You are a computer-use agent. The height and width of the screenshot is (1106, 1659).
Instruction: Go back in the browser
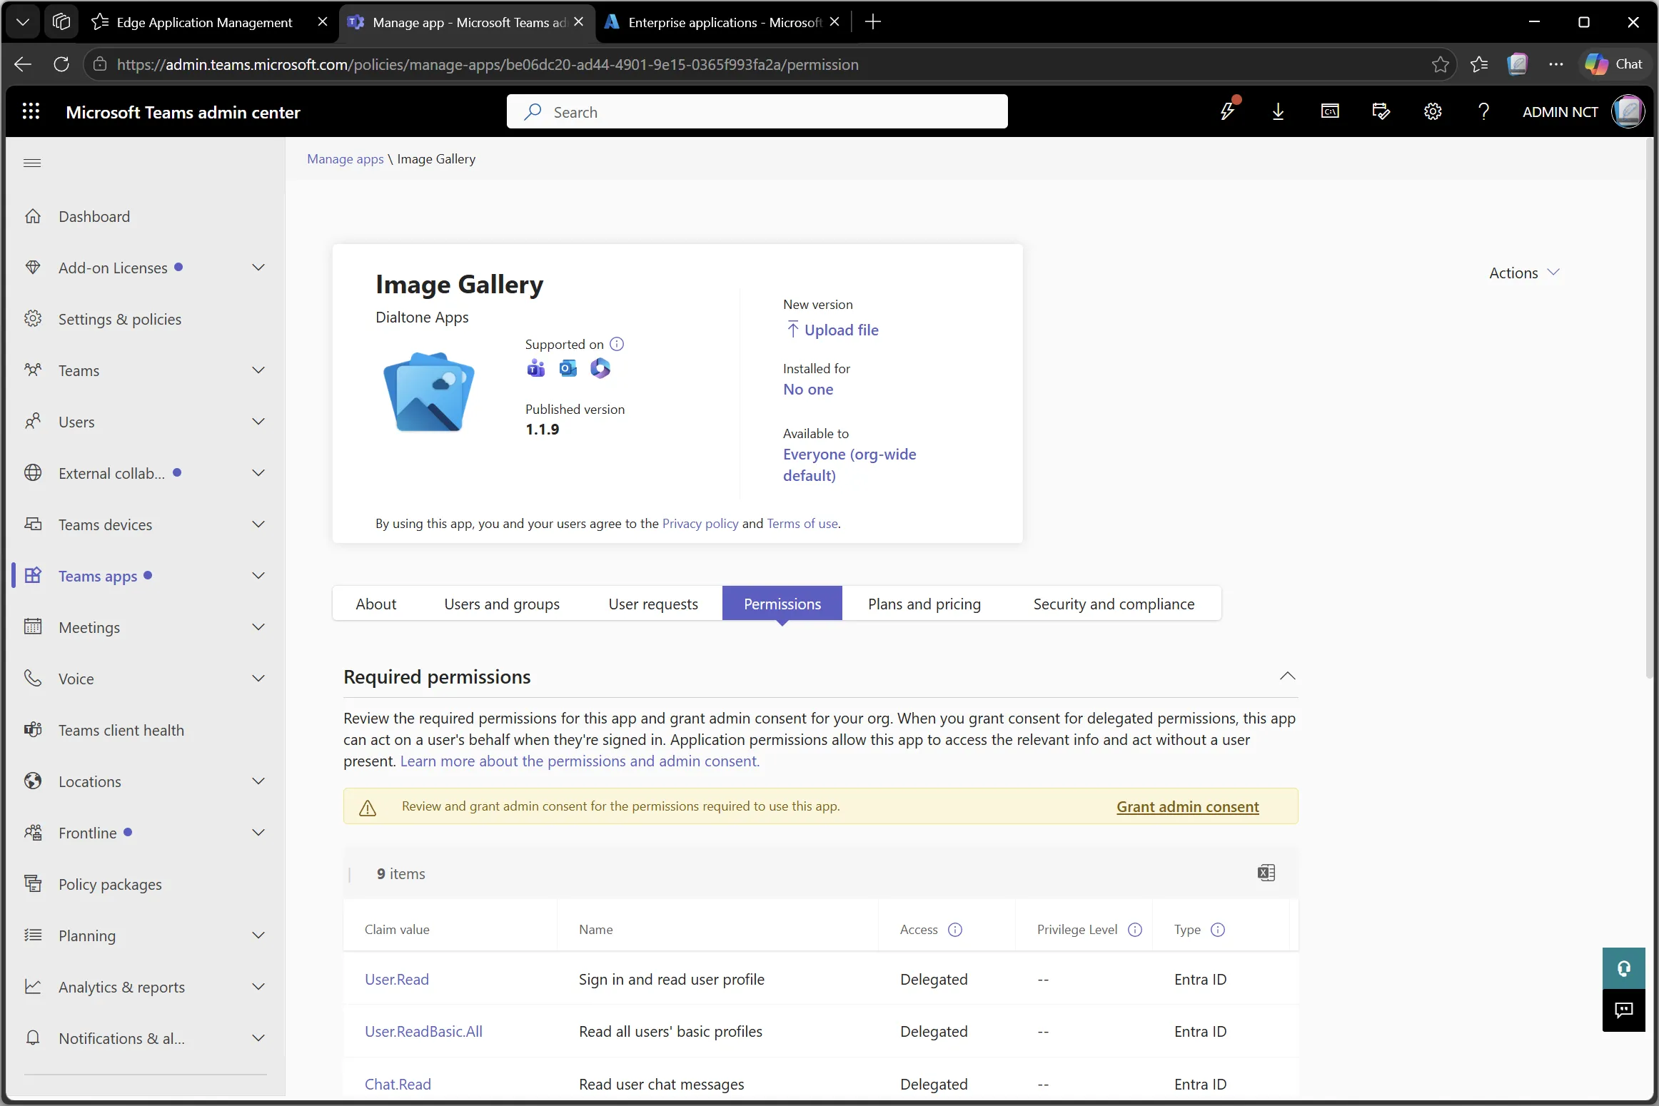23,64
